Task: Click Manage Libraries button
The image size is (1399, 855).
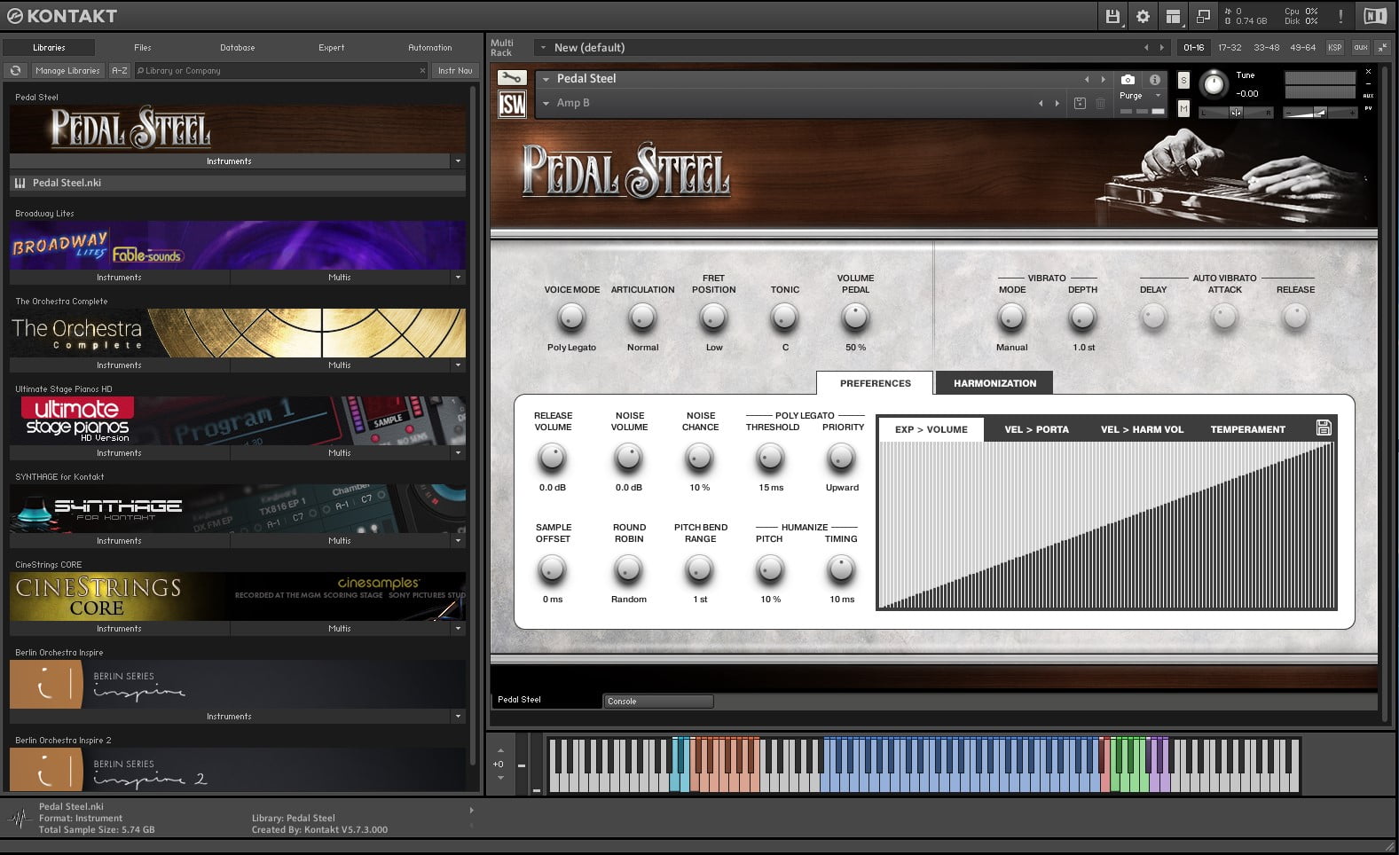Action: (x=67, y=70)
